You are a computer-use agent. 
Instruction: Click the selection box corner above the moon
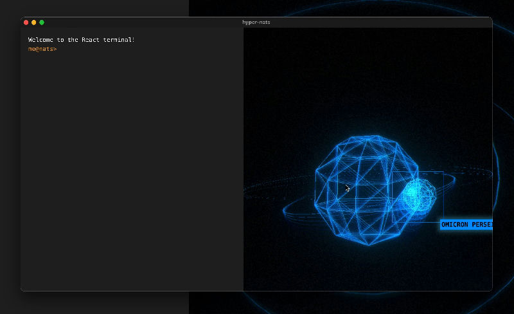[443, 172]
